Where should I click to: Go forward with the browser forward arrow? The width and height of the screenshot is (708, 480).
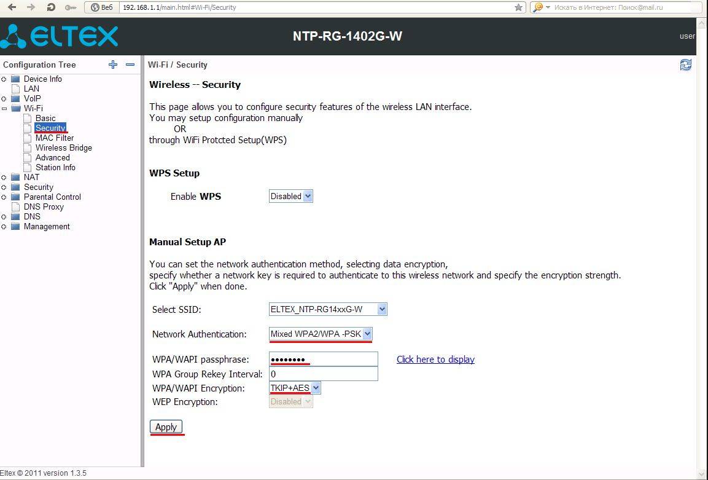click(31, 7)
